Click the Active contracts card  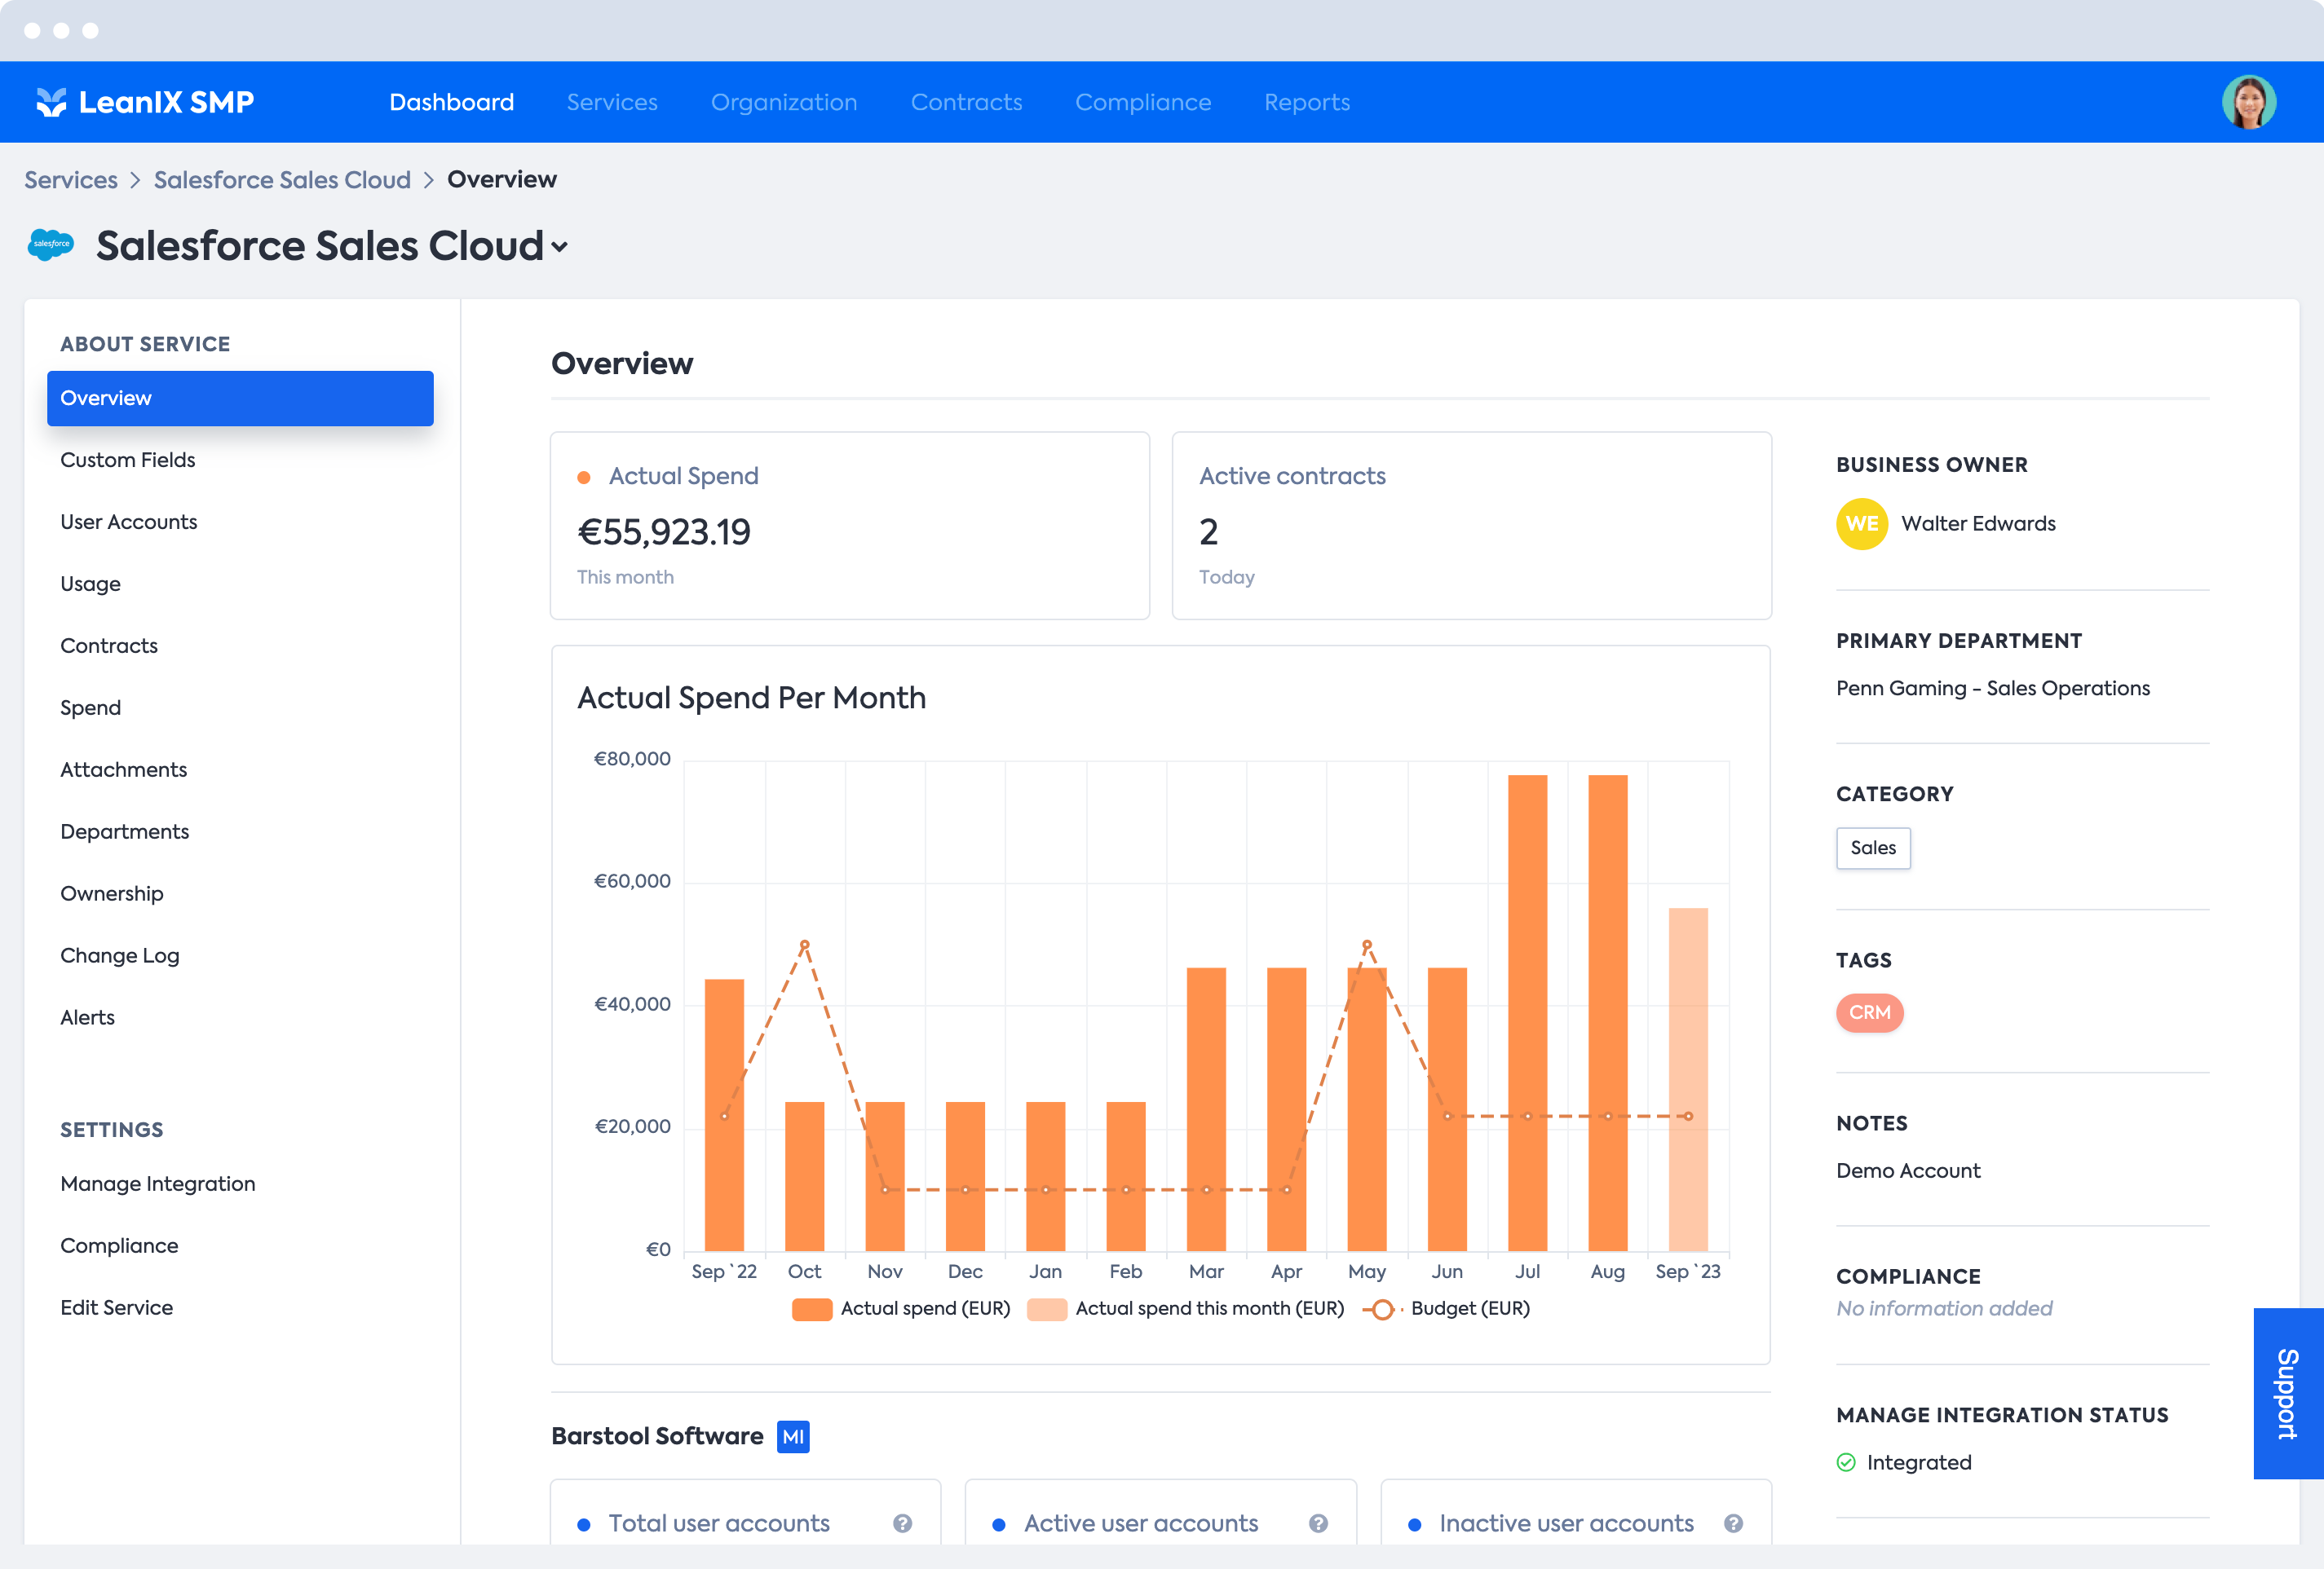click(x=1471, y=526)
